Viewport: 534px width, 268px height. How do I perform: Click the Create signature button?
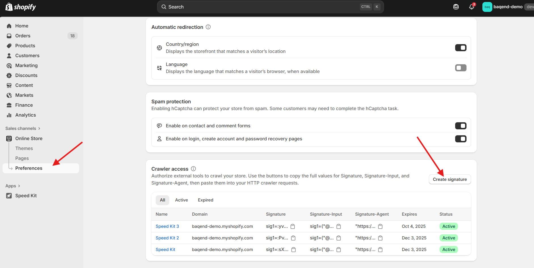click(449, 179)
